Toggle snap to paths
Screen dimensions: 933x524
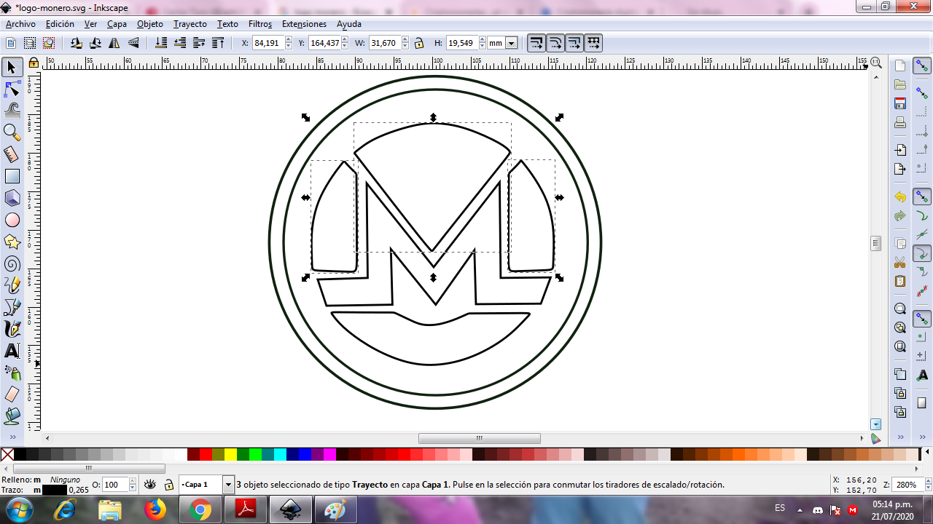tap(922, 216)
